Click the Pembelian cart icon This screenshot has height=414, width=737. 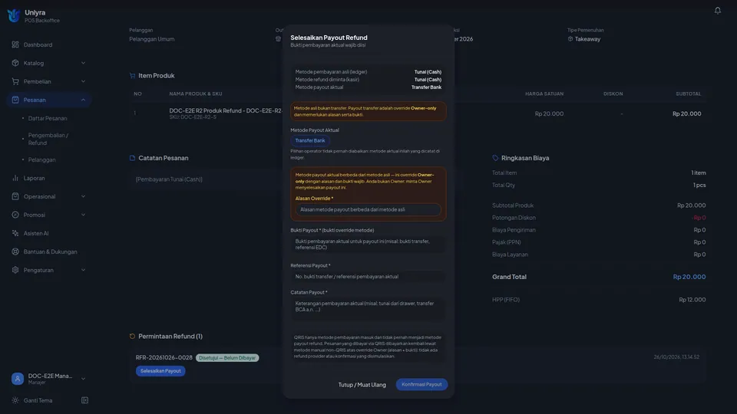click(x=15, y=81)
